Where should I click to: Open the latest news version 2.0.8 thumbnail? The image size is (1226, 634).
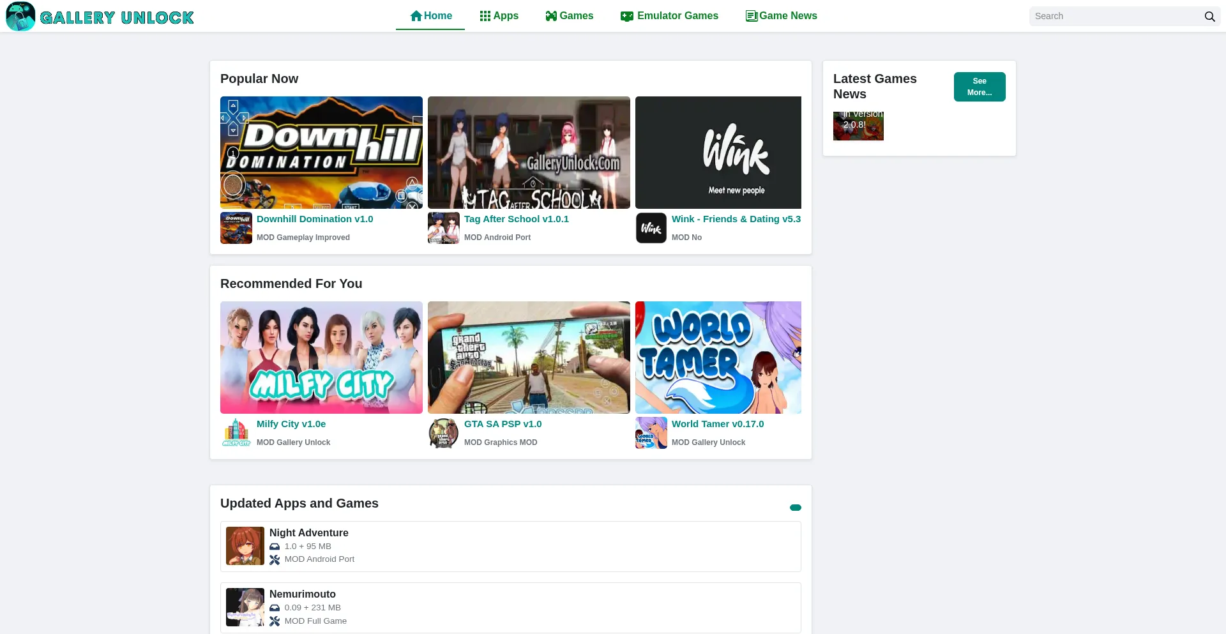coord(858,126)
